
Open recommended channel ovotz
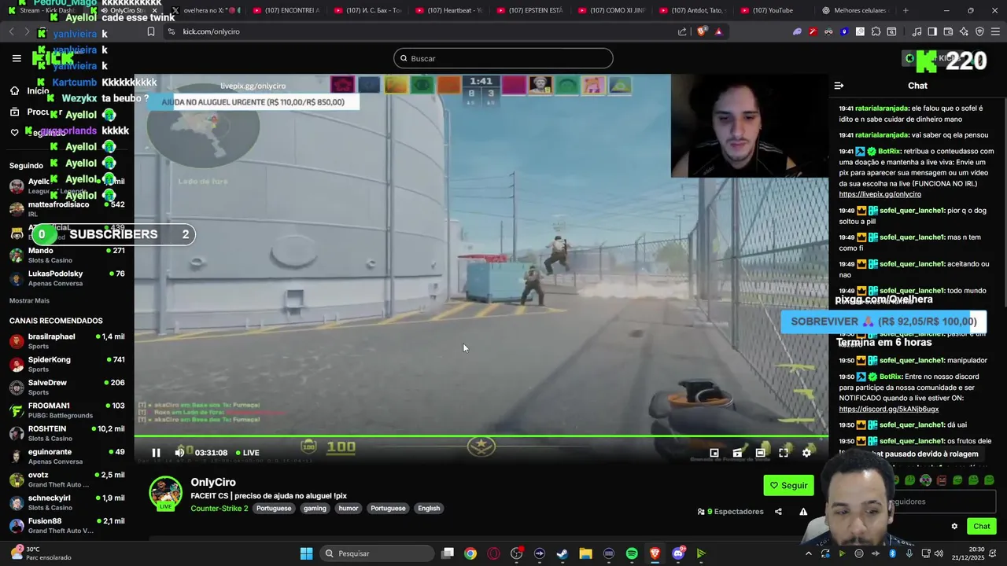[x=67, y=480]
